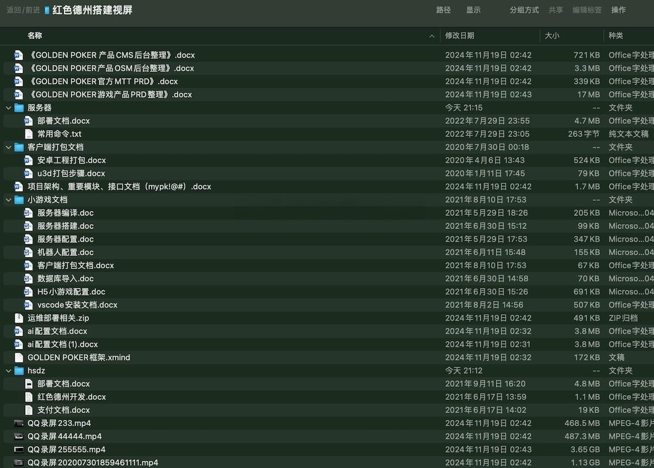Click file icon of GOLDEN POKER框架.xmind
Viewport: 654px width, 468px height.
coord(19,357)
